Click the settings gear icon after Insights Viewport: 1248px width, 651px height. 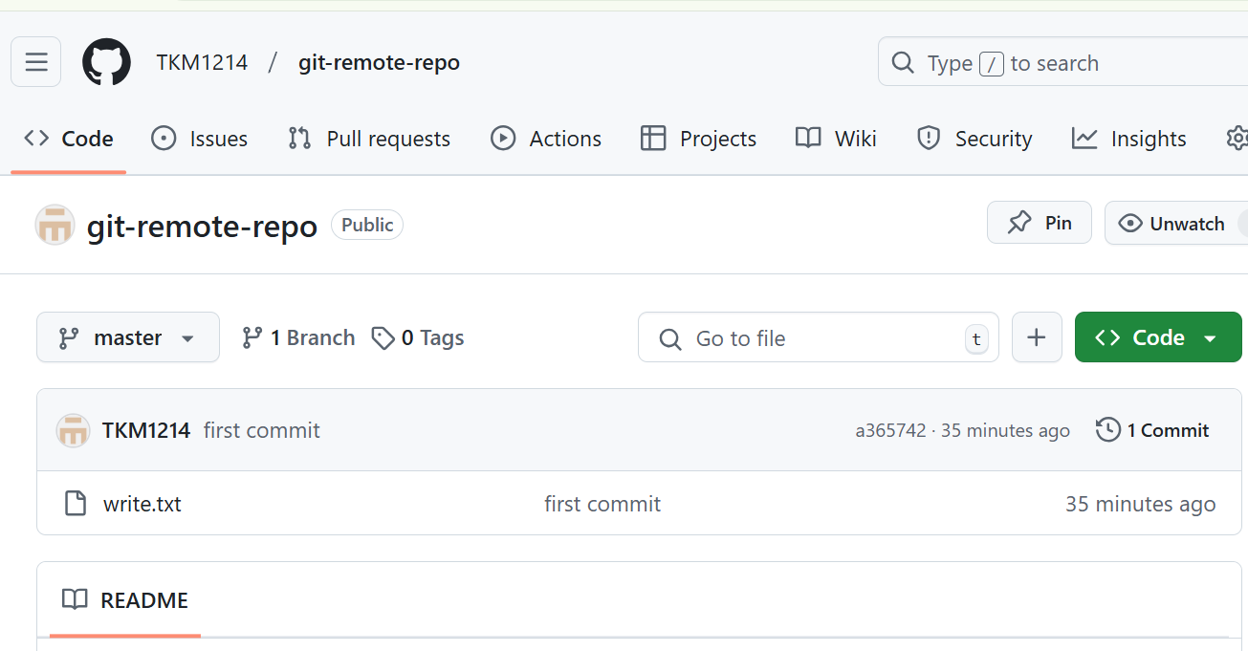pyautogui.click(x=1237, y=139)
